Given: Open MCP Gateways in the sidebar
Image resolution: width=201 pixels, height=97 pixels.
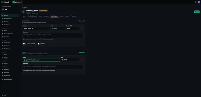Looking at the screenshot, I should tap(10, 19).
